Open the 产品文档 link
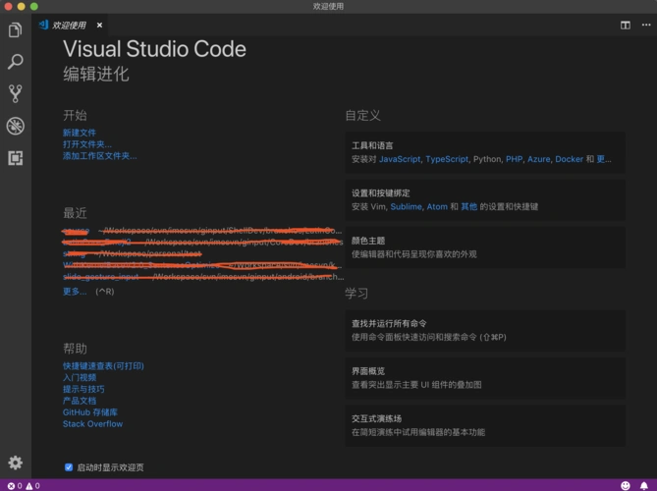The image size is (657, 491). point(80,401)
